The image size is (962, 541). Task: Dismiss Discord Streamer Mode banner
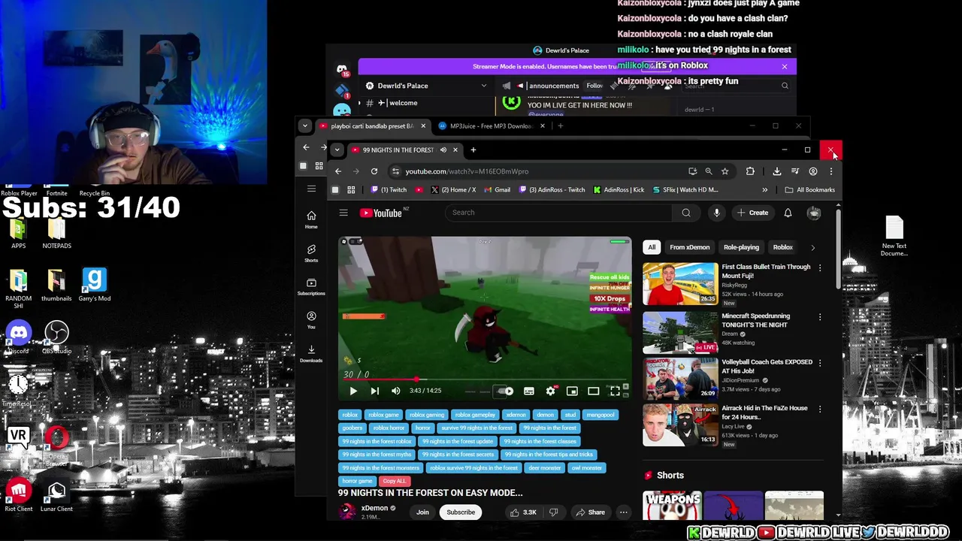point(785,66)
